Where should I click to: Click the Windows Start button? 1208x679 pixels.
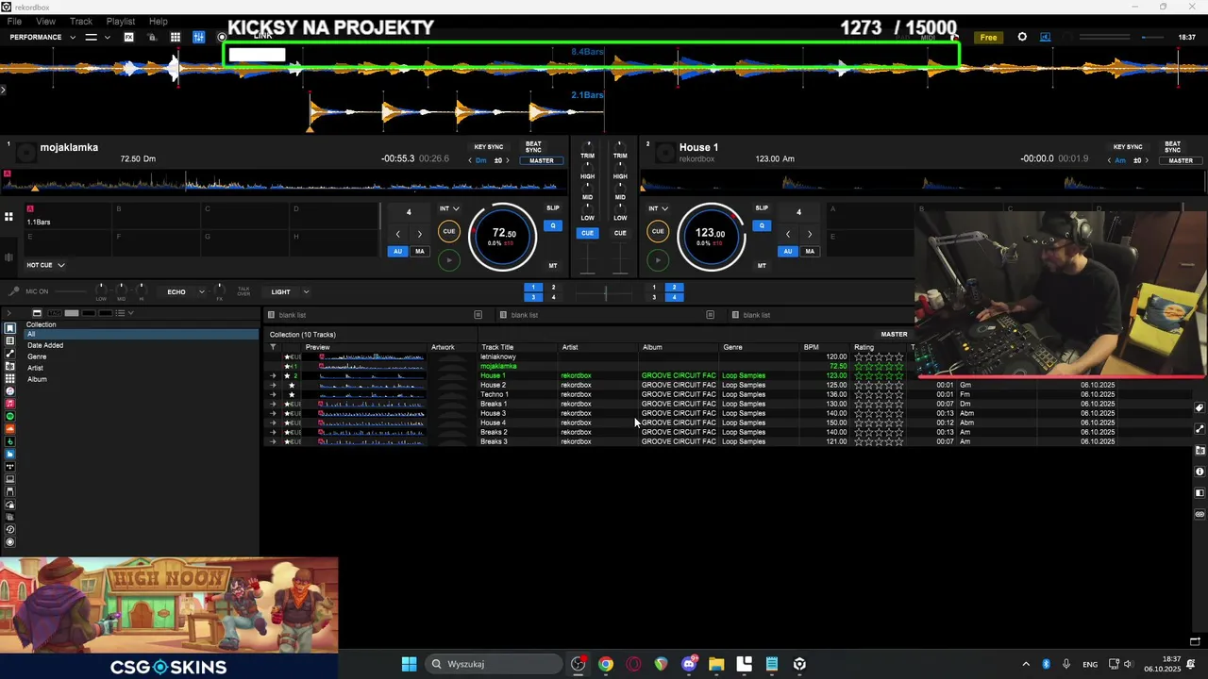409,664
